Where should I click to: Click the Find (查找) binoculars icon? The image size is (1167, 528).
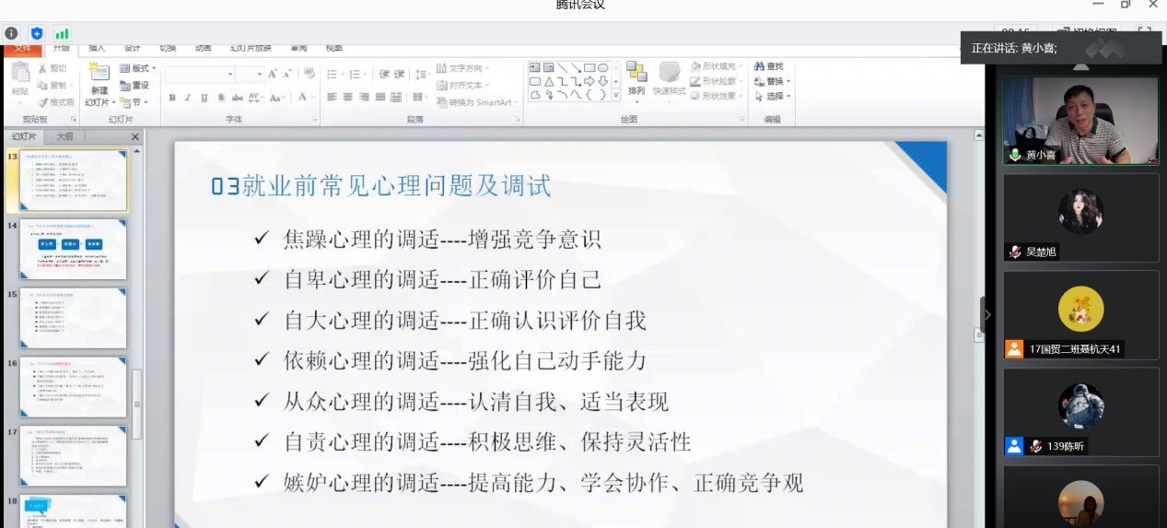pos(760,66)
